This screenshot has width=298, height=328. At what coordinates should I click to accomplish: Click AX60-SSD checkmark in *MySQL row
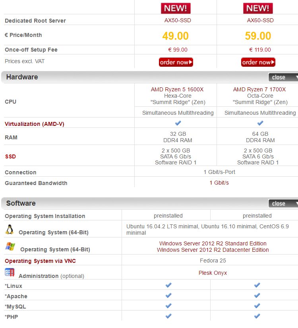[257, 306]
